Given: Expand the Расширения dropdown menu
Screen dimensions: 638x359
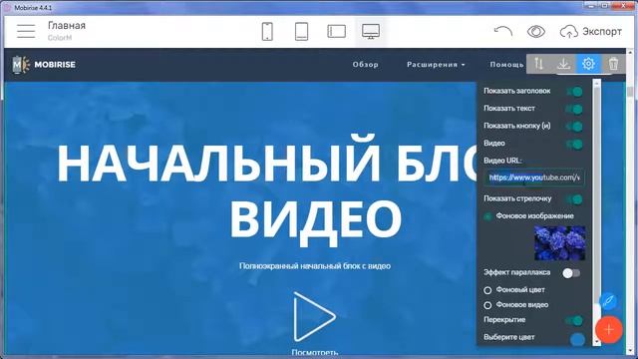Looking at the screenshot, I should pos(436,65).
